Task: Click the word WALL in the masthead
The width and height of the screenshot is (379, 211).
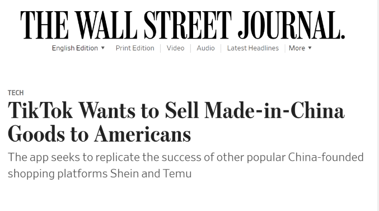Action: click(x=106, y=25)
